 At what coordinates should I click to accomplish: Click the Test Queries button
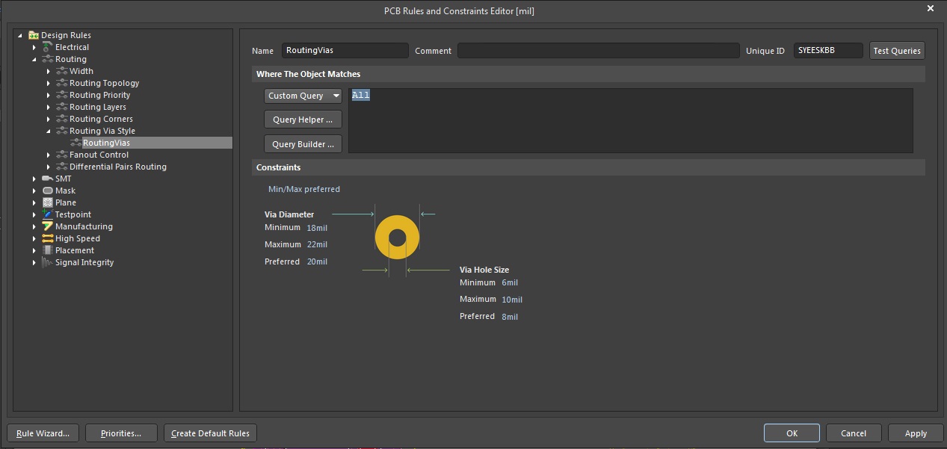(896, 51)
